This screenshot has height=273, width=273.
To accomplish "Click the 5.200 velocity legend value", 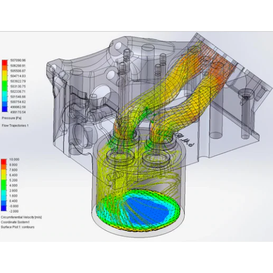I will tap(13, 180).
